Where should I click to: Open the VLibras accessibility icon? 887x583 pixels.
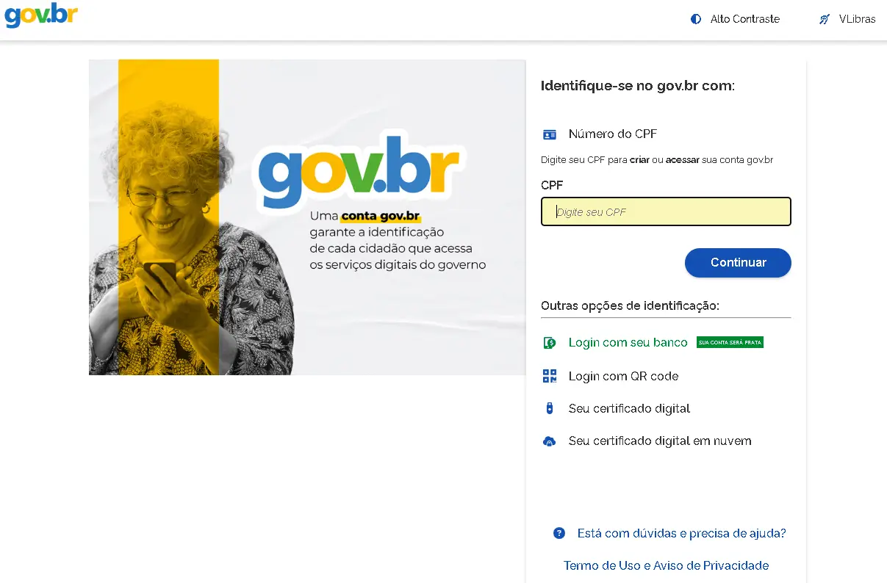click(825, 19)
